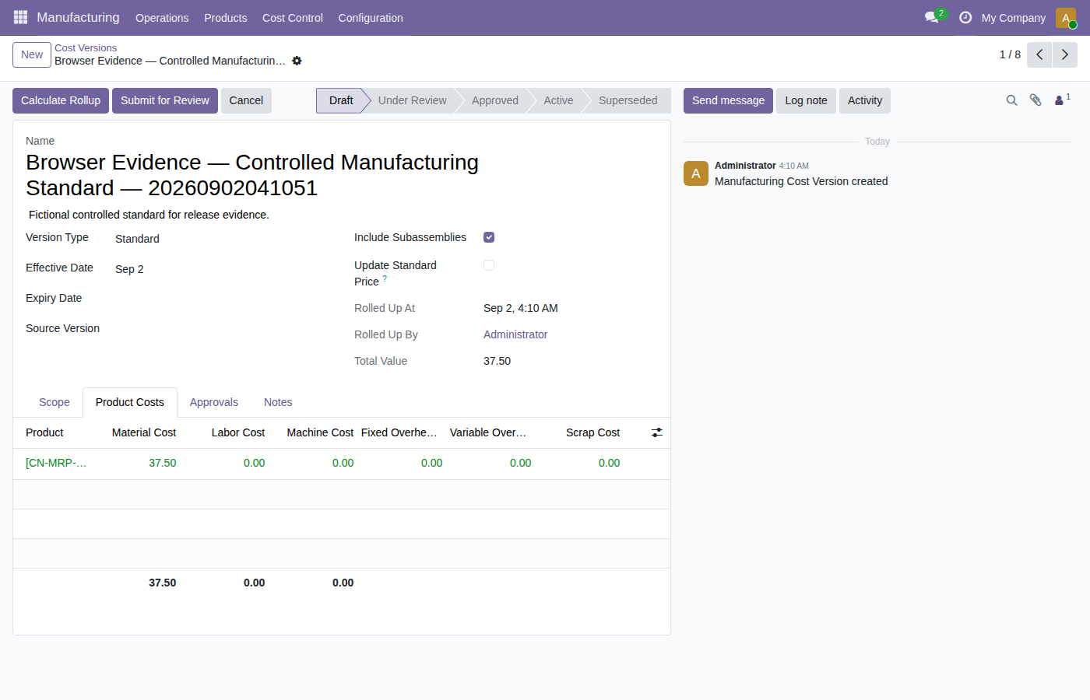The image size is (1090, 700).
Task: Click Administrator avatar in chatter message
Action: [x=696, y=173]
